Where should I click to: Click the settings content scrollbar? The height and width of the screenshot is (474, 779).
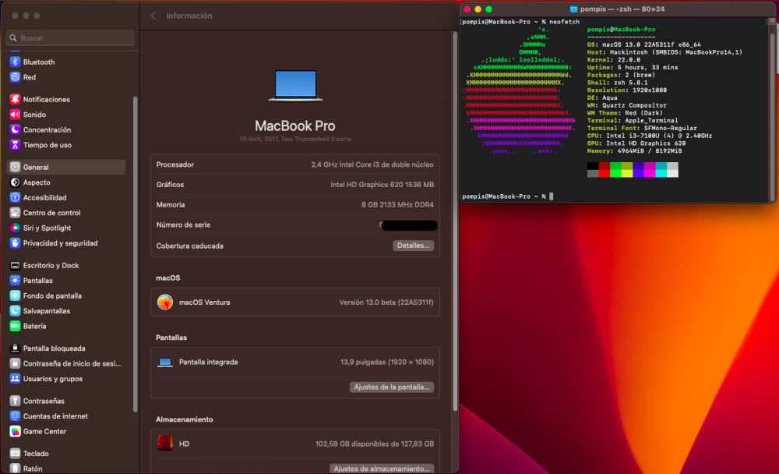click(x=455, y=221)
